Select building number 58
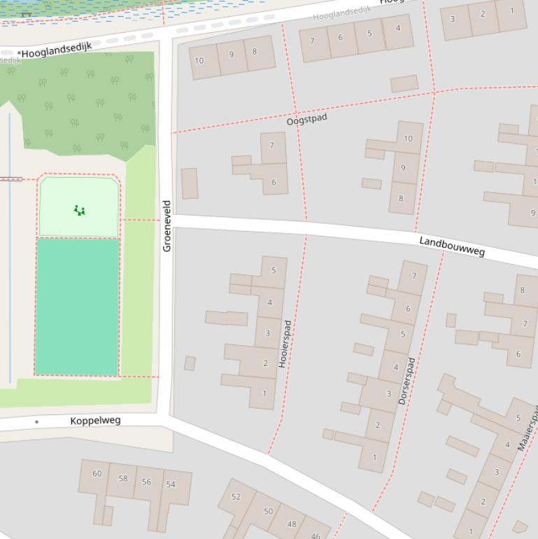The width and height of the screenshot is (538, 539). click(123, 479)
